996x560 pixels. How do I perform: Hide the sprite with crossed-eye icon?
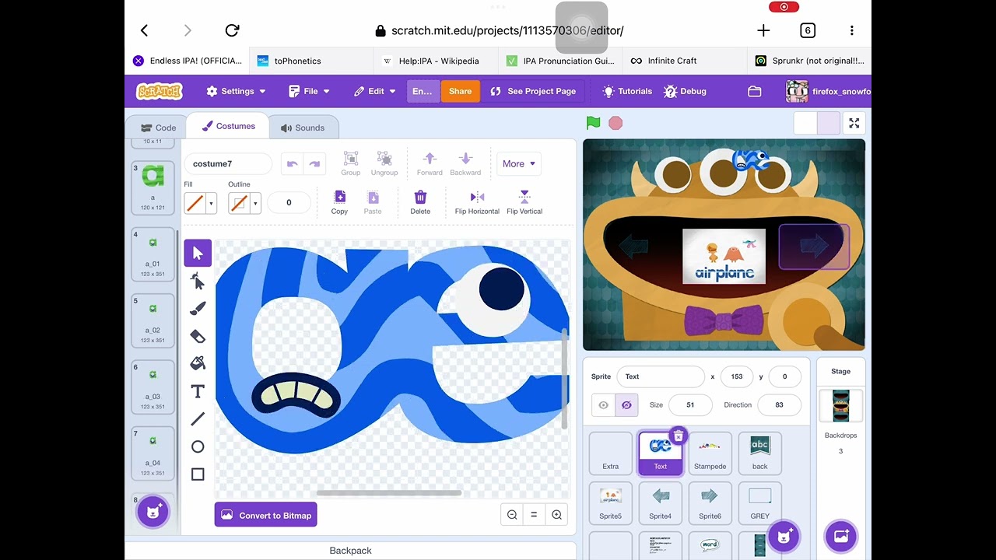pyautogui.click(x=626, y=404)
